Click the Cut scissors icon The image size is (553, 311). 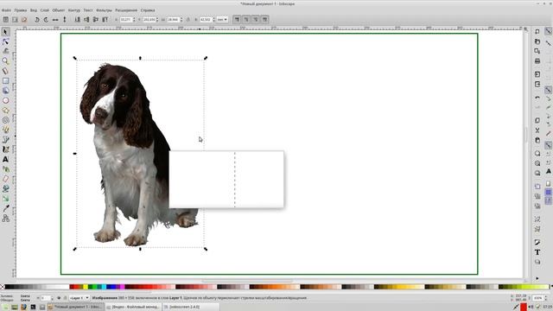click(537, 130)
